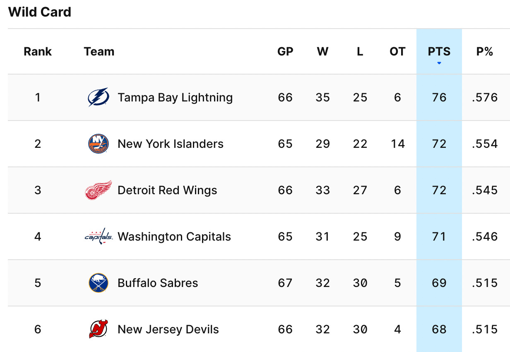Sort table by GP column

pos(285,52)
